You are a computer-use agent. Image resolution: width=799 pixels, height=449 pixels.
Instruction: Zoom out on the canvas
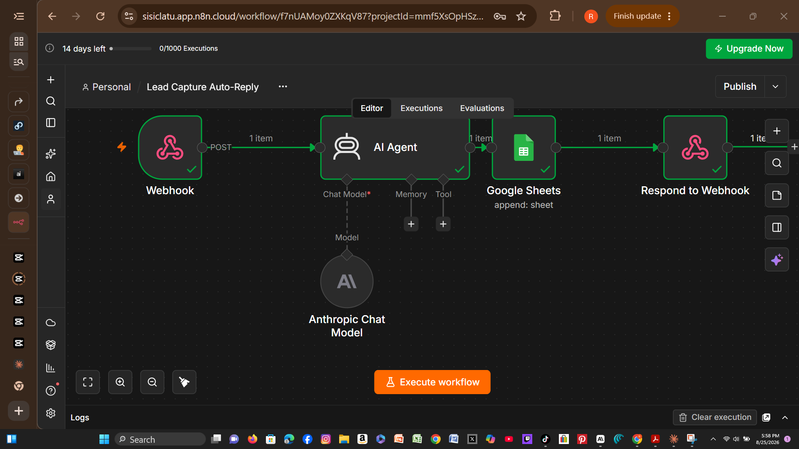(x=152, y=382)
